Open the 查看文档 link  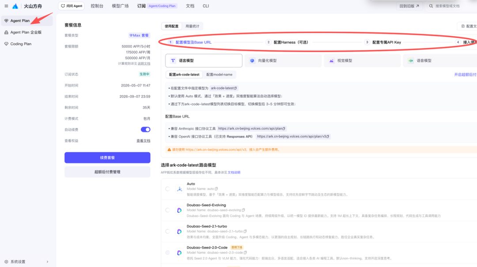click(x=143, y=141)
